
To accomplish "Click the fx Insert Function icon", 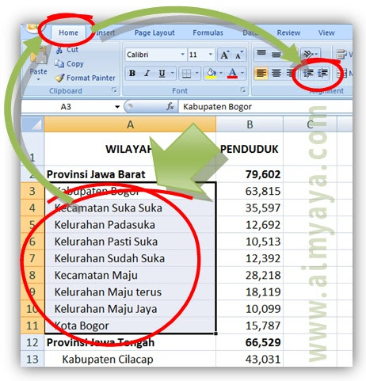I will (170, 106).
